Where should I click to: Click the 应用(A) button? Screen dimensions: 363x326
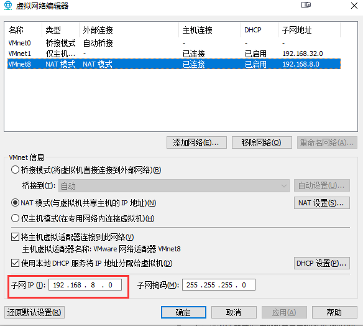[x=284, y=312]
